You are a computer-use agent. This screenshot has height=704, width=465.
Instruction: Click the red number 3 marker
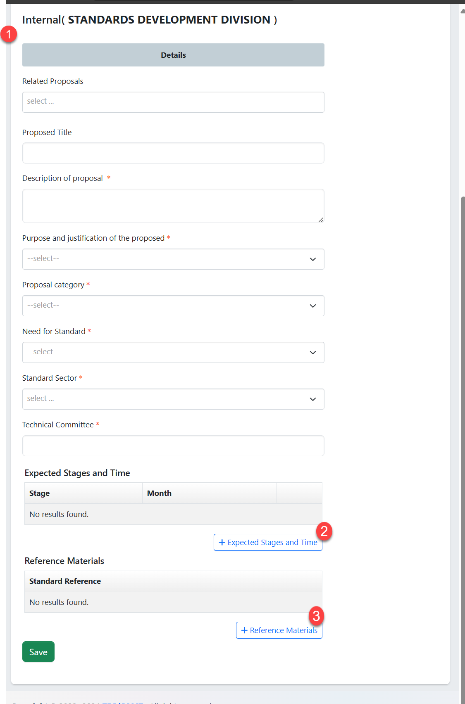316,616
